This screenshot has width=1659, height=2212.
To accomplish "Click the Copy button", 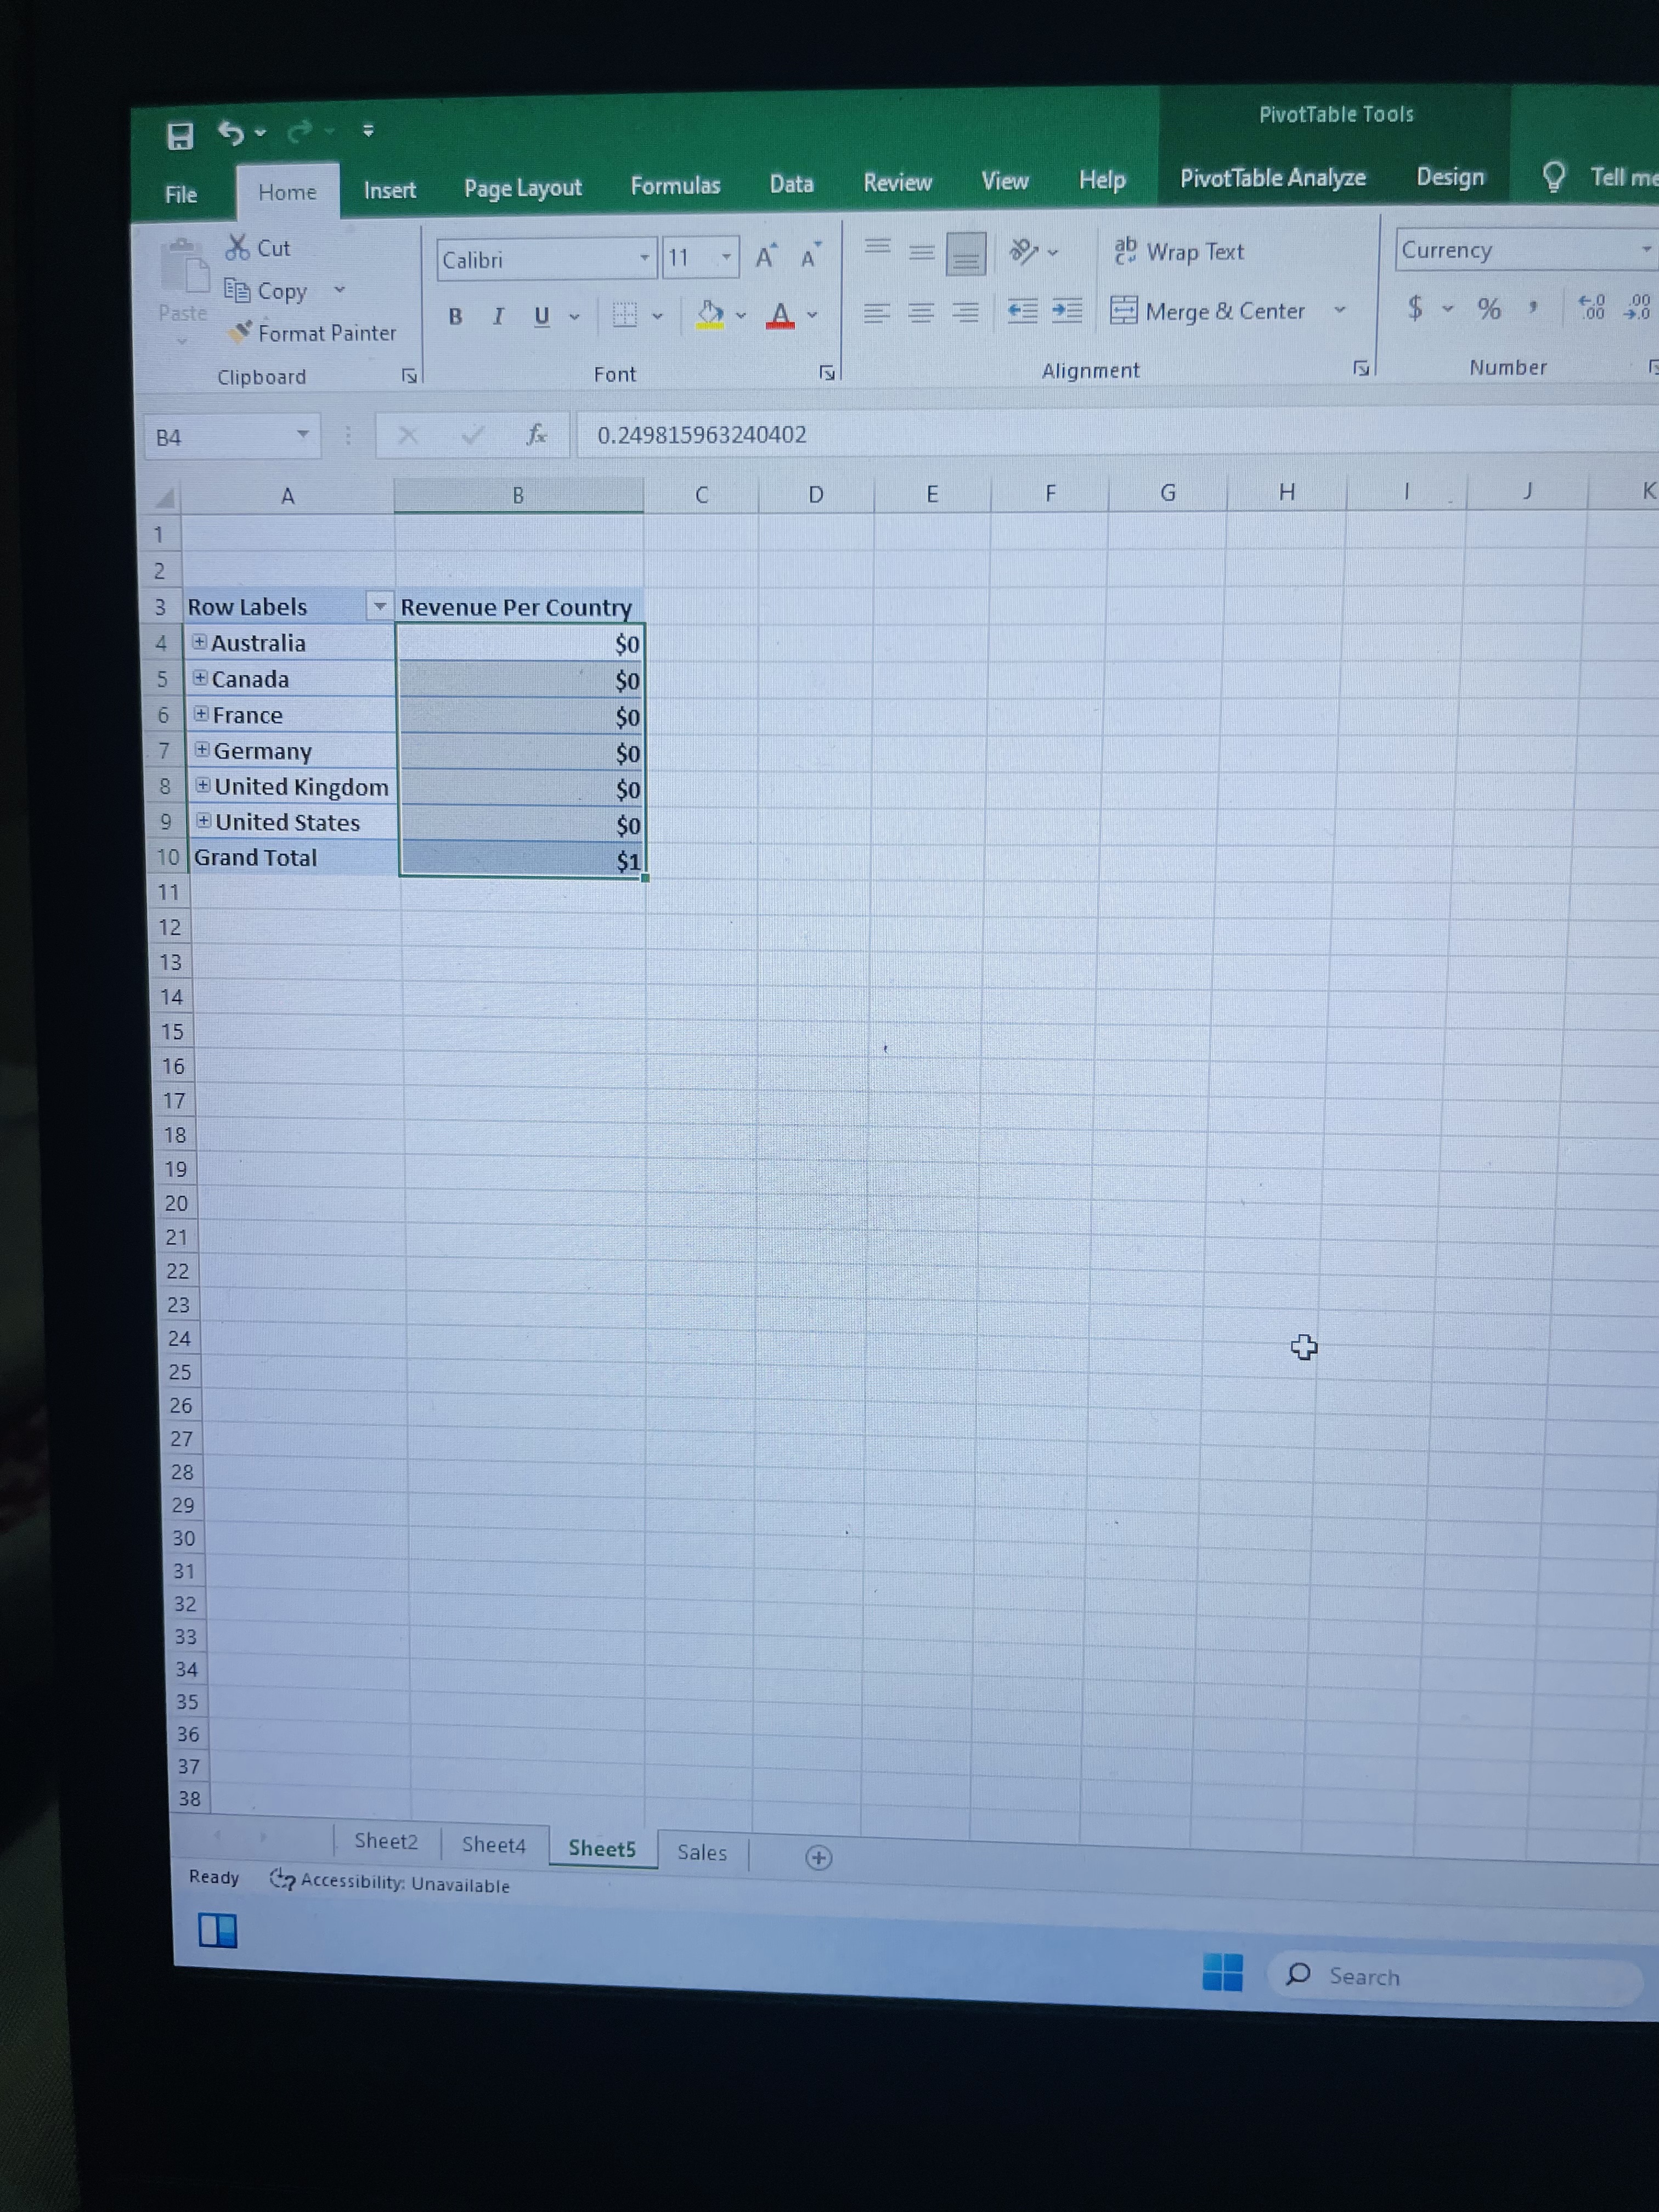I will (x=266, y=291).
